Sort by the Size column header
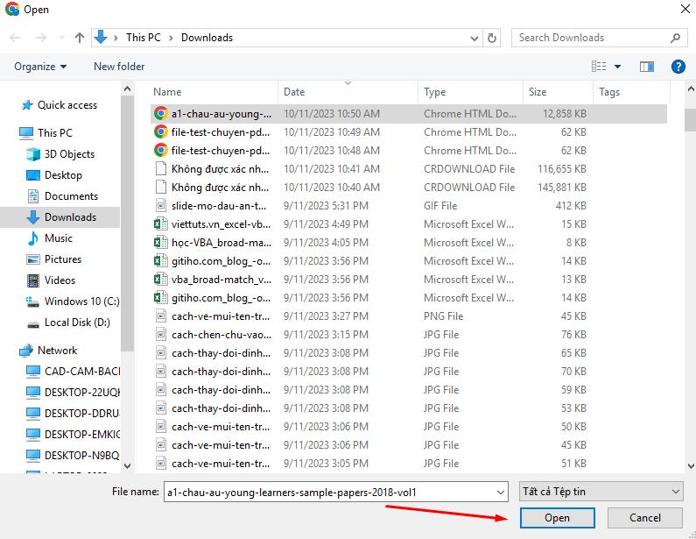 [x=558, y=92]
